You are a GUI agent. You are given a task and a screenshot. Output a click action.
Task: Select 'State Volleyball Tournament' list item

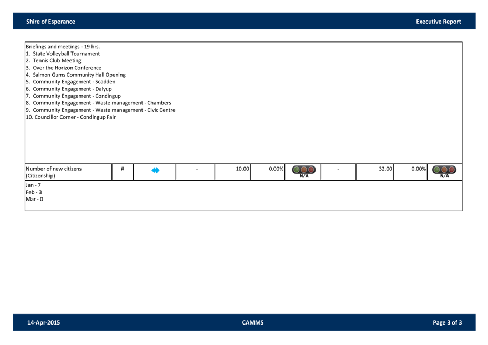[66, 54]
